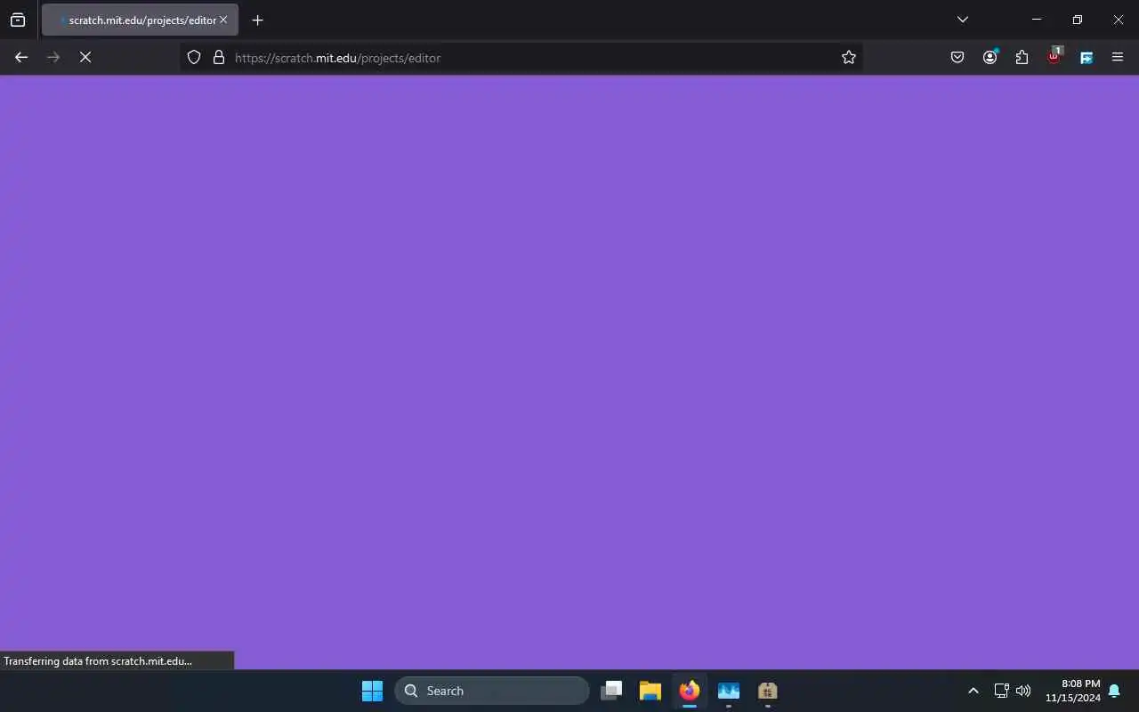Open the notification bell

1114,691
